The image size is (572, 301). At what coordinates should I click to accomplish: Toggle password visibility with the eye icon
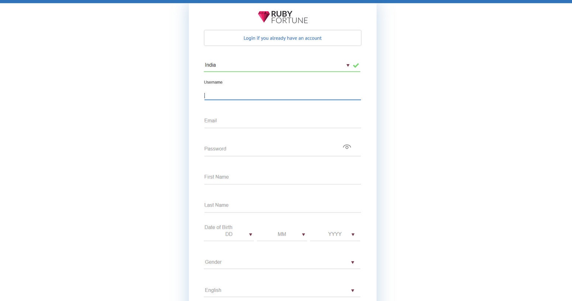347,147
